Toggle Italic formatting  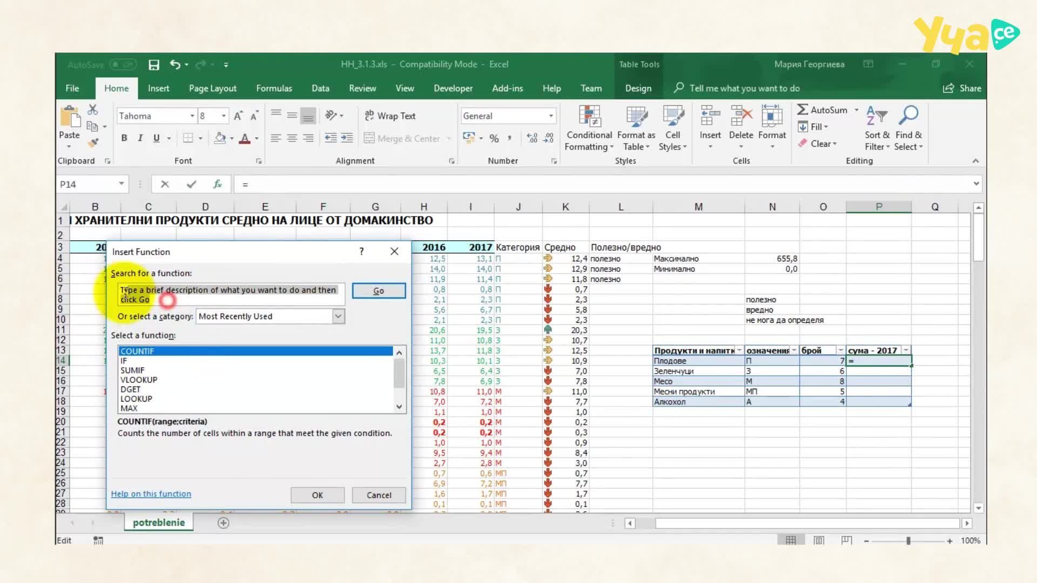pos(140,139)
